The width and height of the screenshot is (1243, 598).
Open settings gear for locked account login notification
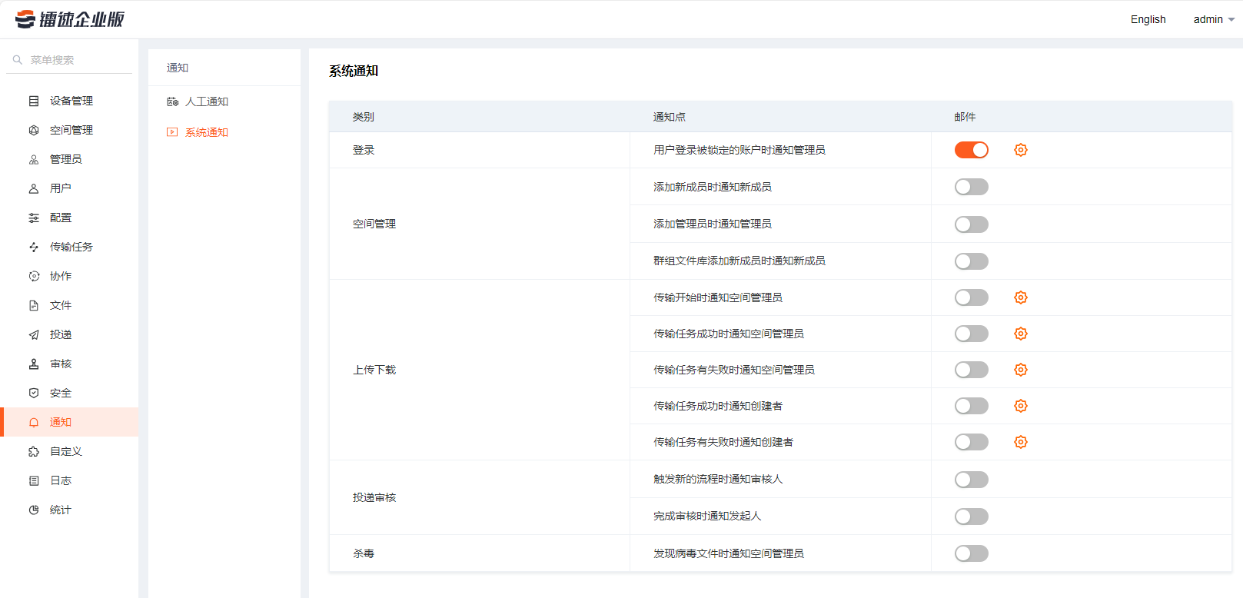[1020, 150]
